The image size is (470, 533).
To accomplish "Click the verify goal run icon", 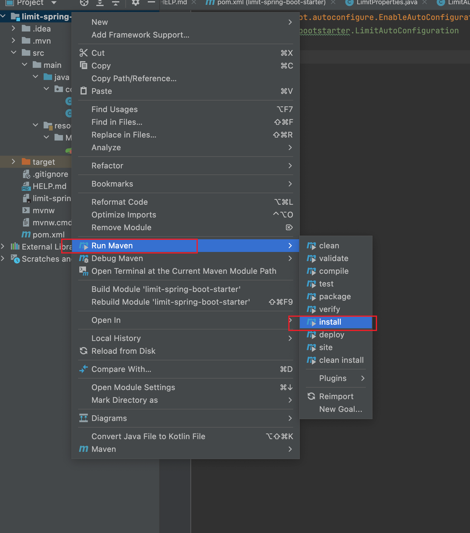I will pyautogui.click(x=311, y=309).
